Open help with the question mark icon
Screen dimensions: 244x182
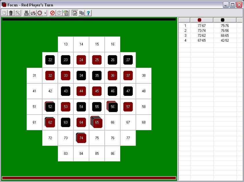pyautogui.click(x=88, y=13)
